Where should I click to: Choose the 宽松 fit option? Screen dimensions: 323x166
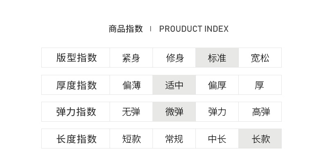click(x=260, y=58)
